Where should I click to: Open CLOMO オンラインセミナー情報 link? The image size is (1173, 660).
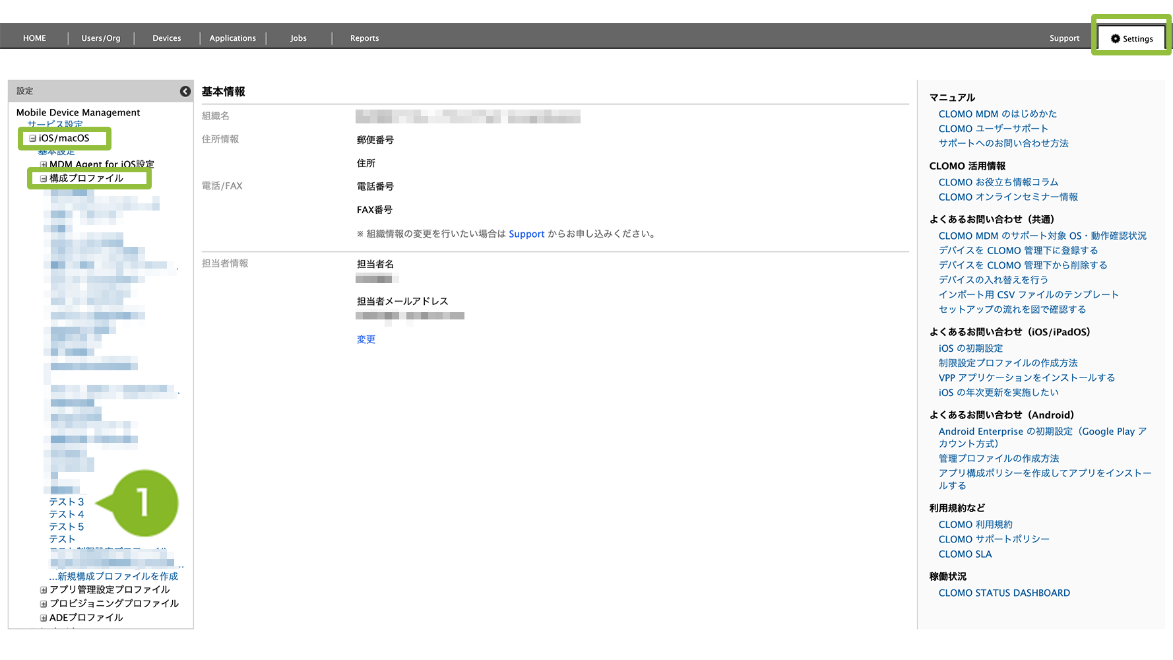click(x=1008, y=197)
